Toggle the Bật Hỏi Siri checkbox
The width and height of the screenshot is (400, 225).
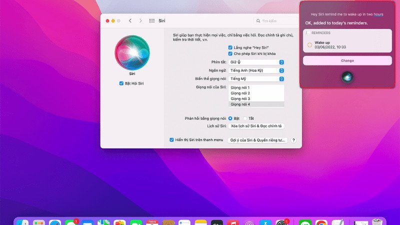point(121,83)
